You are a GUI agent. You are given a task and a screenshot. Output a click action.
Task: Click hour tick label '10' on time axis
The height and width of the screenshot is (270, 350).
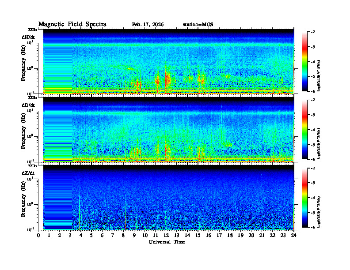145,236
